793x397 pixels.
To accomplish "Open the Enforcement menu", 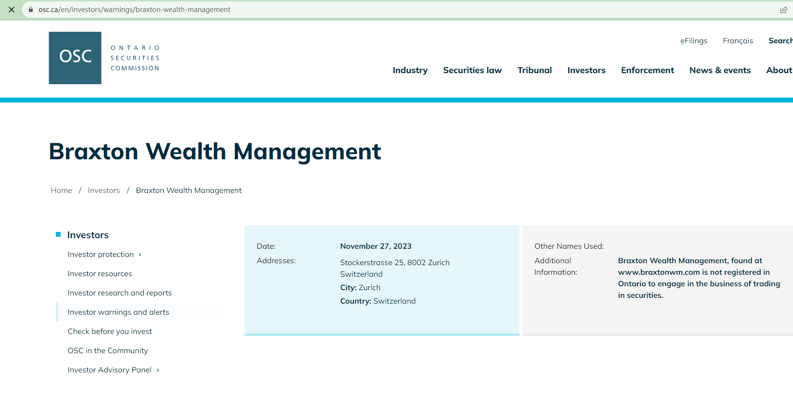I will [x=648, y=70].
